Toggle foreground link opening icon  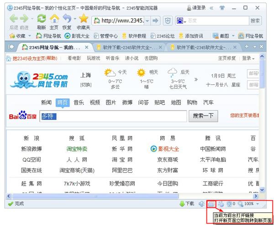tap(211, 204)
